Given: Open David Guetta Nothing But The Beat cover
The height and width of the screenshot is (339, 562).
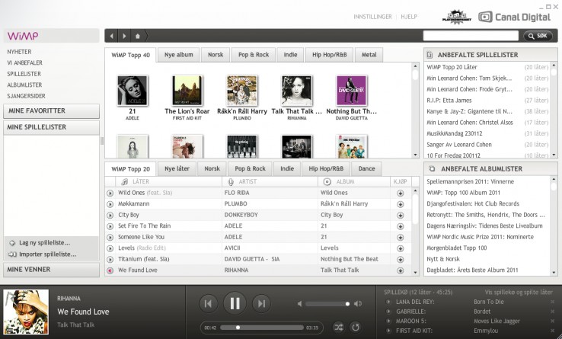Looking at the screenshot, I should point(351,91).
